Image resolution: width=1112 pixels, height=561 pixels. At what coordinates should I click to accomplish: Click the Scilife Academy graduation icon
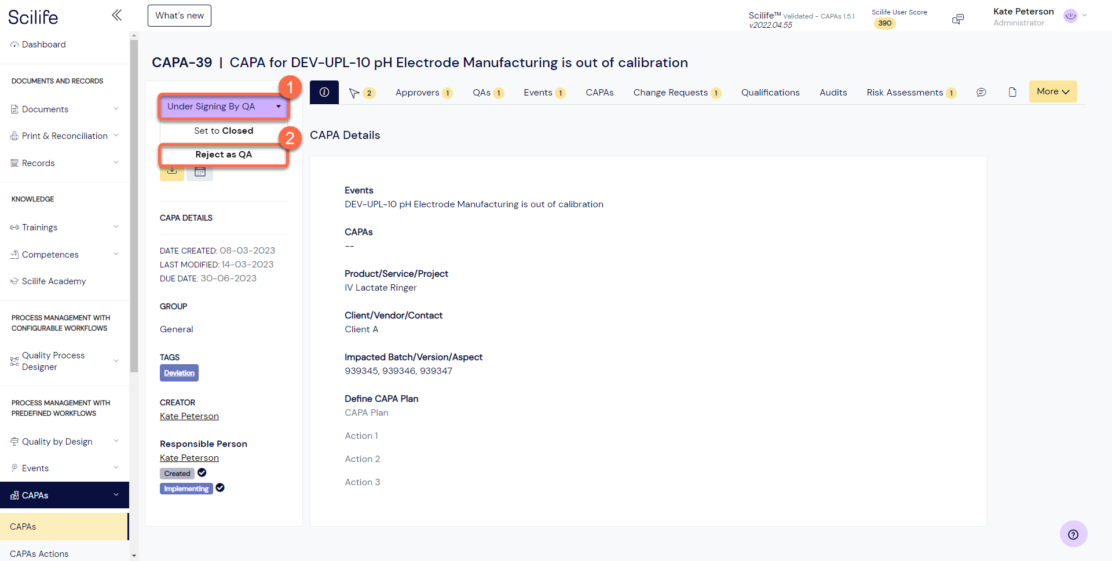(14, 281)
